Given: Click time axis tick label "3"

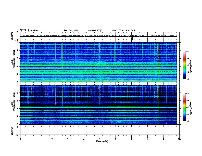Looking at the screenshot, I should click(x=68, y=139).
